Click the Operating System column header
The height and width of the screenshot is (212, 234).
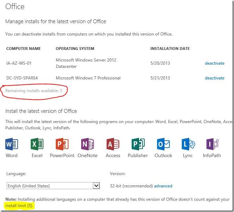(75, 49)
